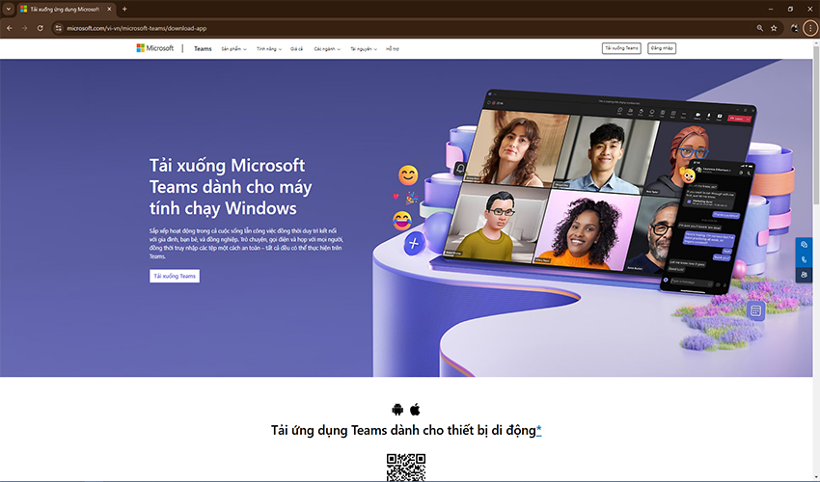Click the back navigation arrow
Image resolution: width=820 pixels, height=482 pixels.
[x=10, y=28]
